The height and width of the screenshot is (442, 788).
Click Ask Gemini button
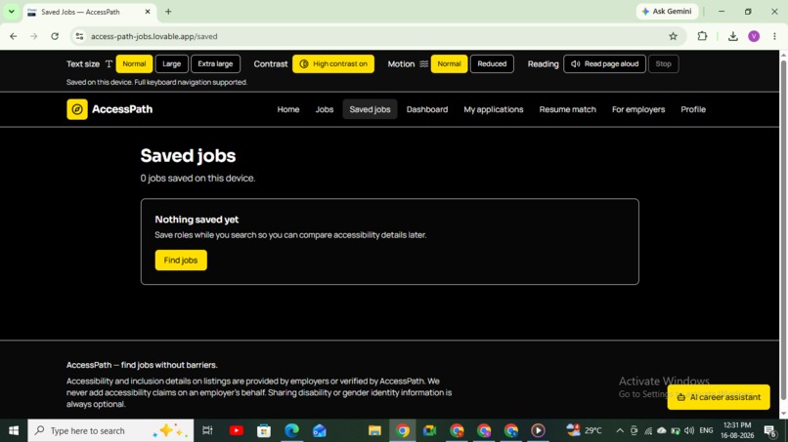coord(667,11)
